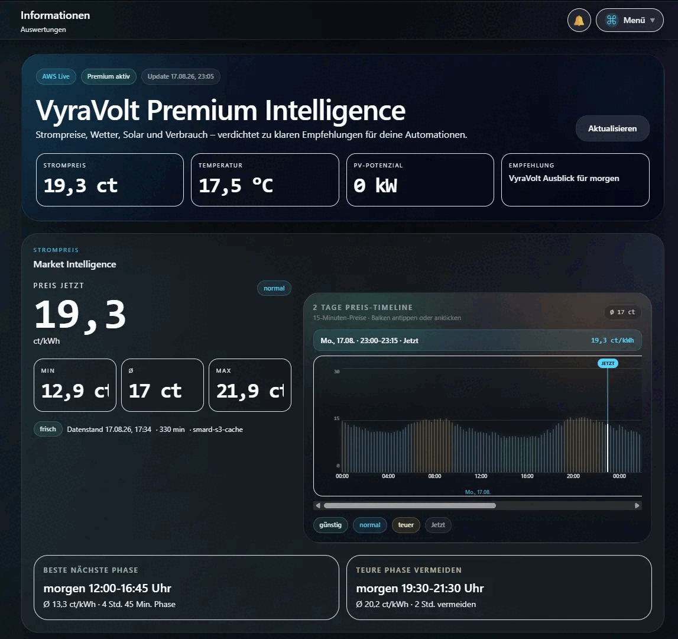Click the MIN 12,9 ct tile
This screenshot has width=678, height=639.
[75, 385]
